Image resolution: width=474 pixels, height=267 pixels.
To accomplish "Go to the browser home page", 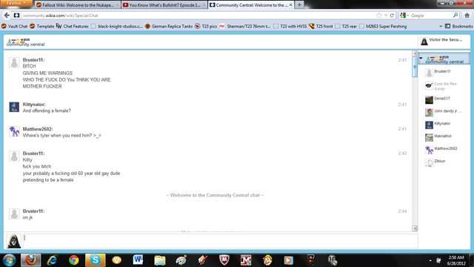I will click(x=467, y=16).
